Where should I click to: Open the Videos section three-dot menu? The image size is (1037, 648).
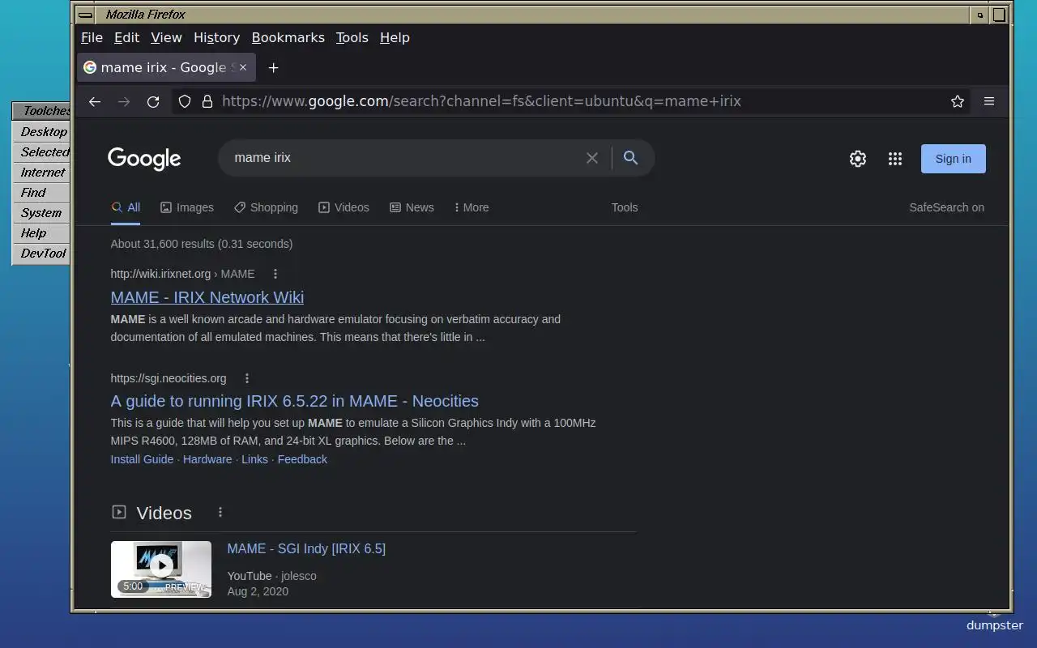click(x=220, y=512)
